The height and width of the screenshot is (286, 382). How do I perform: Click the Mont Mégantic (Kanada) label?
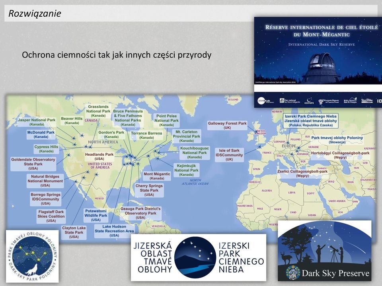point(157,176)
